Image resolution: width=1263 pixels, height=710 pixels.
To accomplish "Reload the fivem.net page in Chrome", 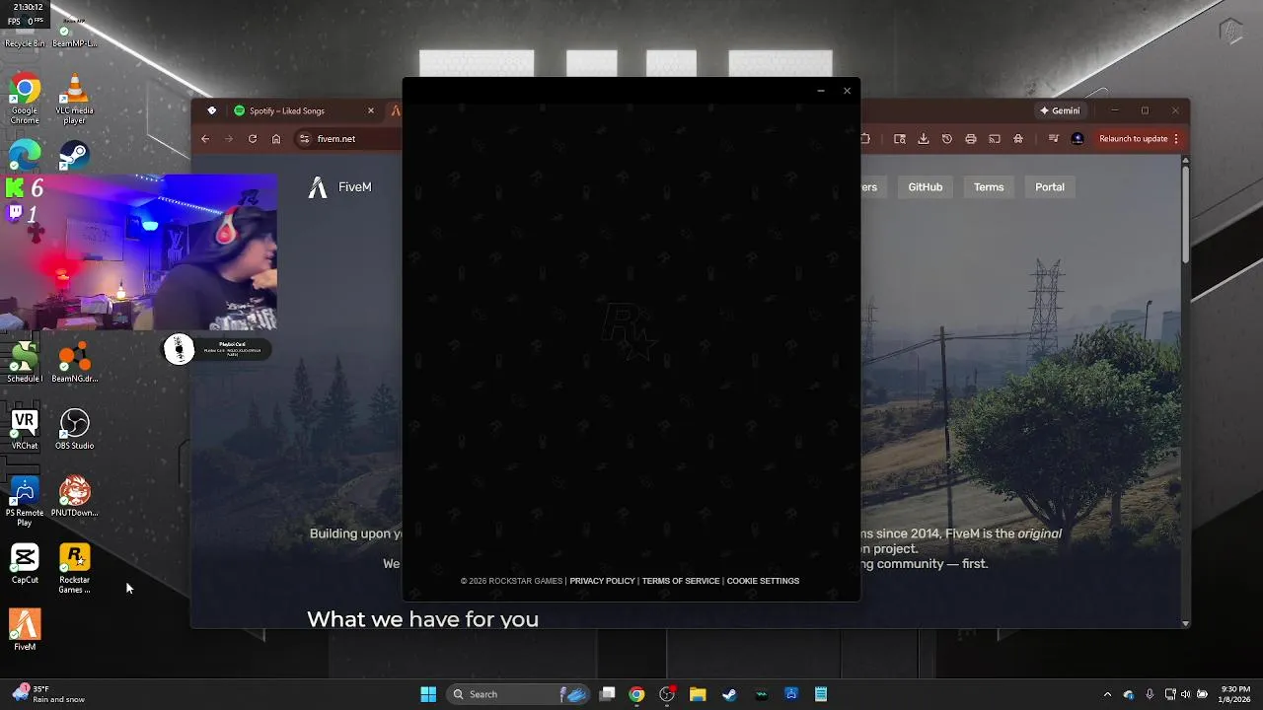I will tap(253, 139).
